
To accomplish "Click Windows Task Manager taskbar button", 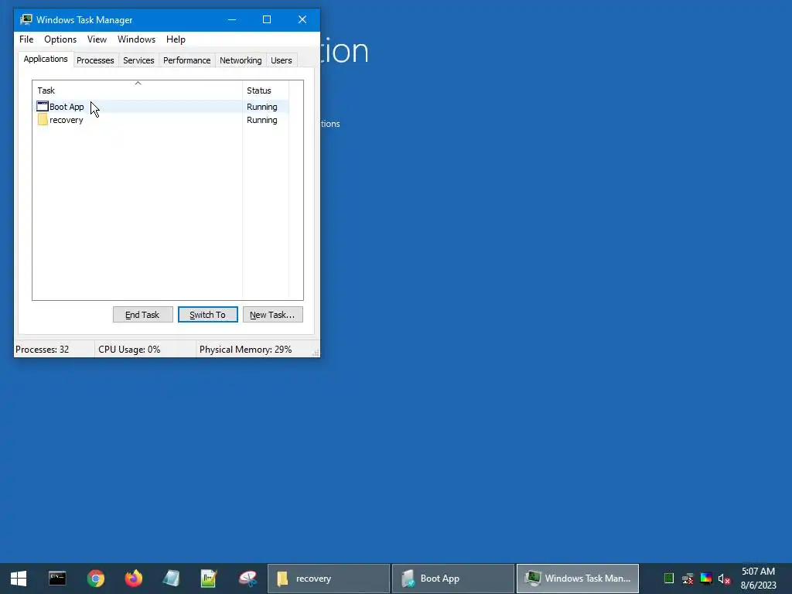I will click(578, 579).
